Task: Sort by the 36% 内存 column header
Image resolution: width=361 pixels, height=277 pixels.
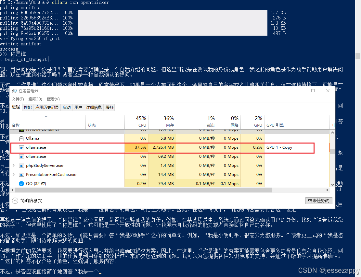Action: [x=162, y=122]
